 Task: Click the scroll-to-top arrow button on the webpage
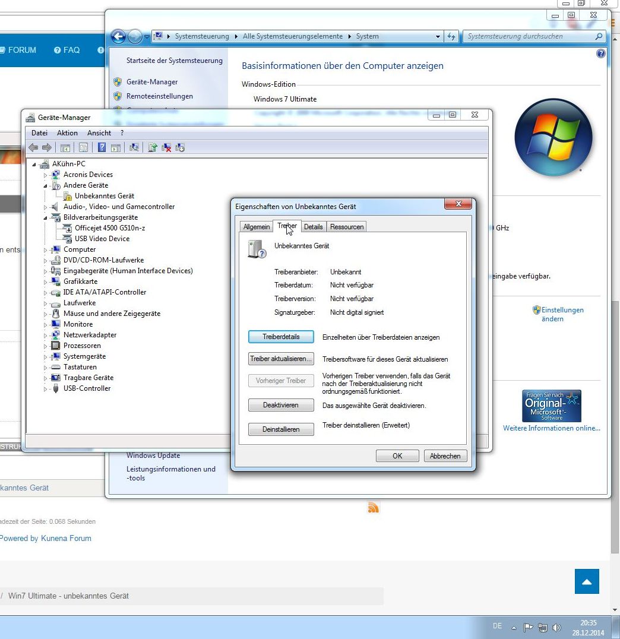click(587, 581)
